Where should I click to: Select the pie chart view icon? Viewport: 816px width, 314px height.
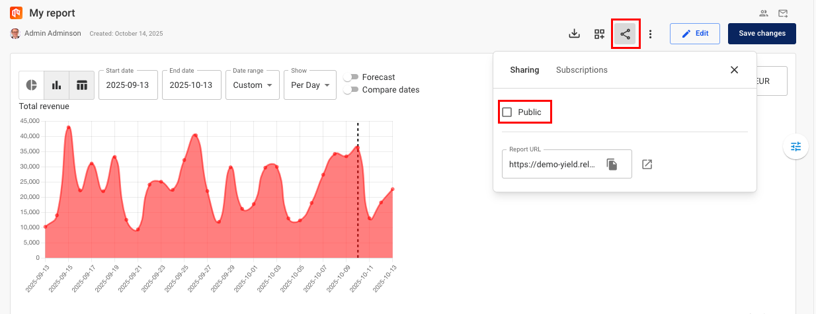tap(32, 85)
